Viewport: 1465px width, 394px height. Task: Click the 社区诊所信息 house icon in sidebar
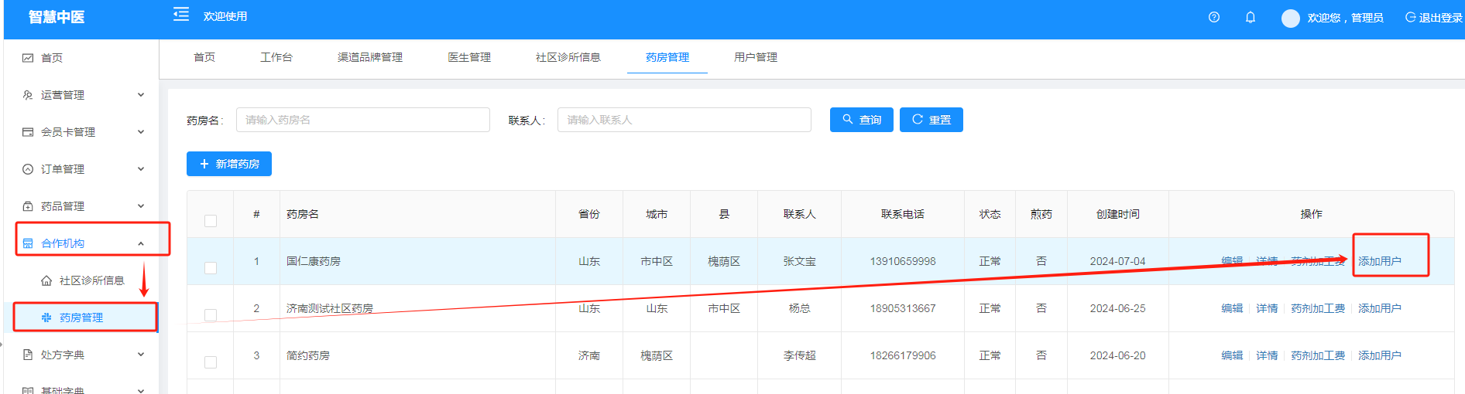pos(46,280)
